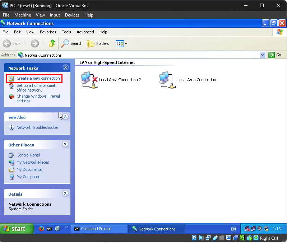Click the My Computer icon in Other Places

point(11,177)
